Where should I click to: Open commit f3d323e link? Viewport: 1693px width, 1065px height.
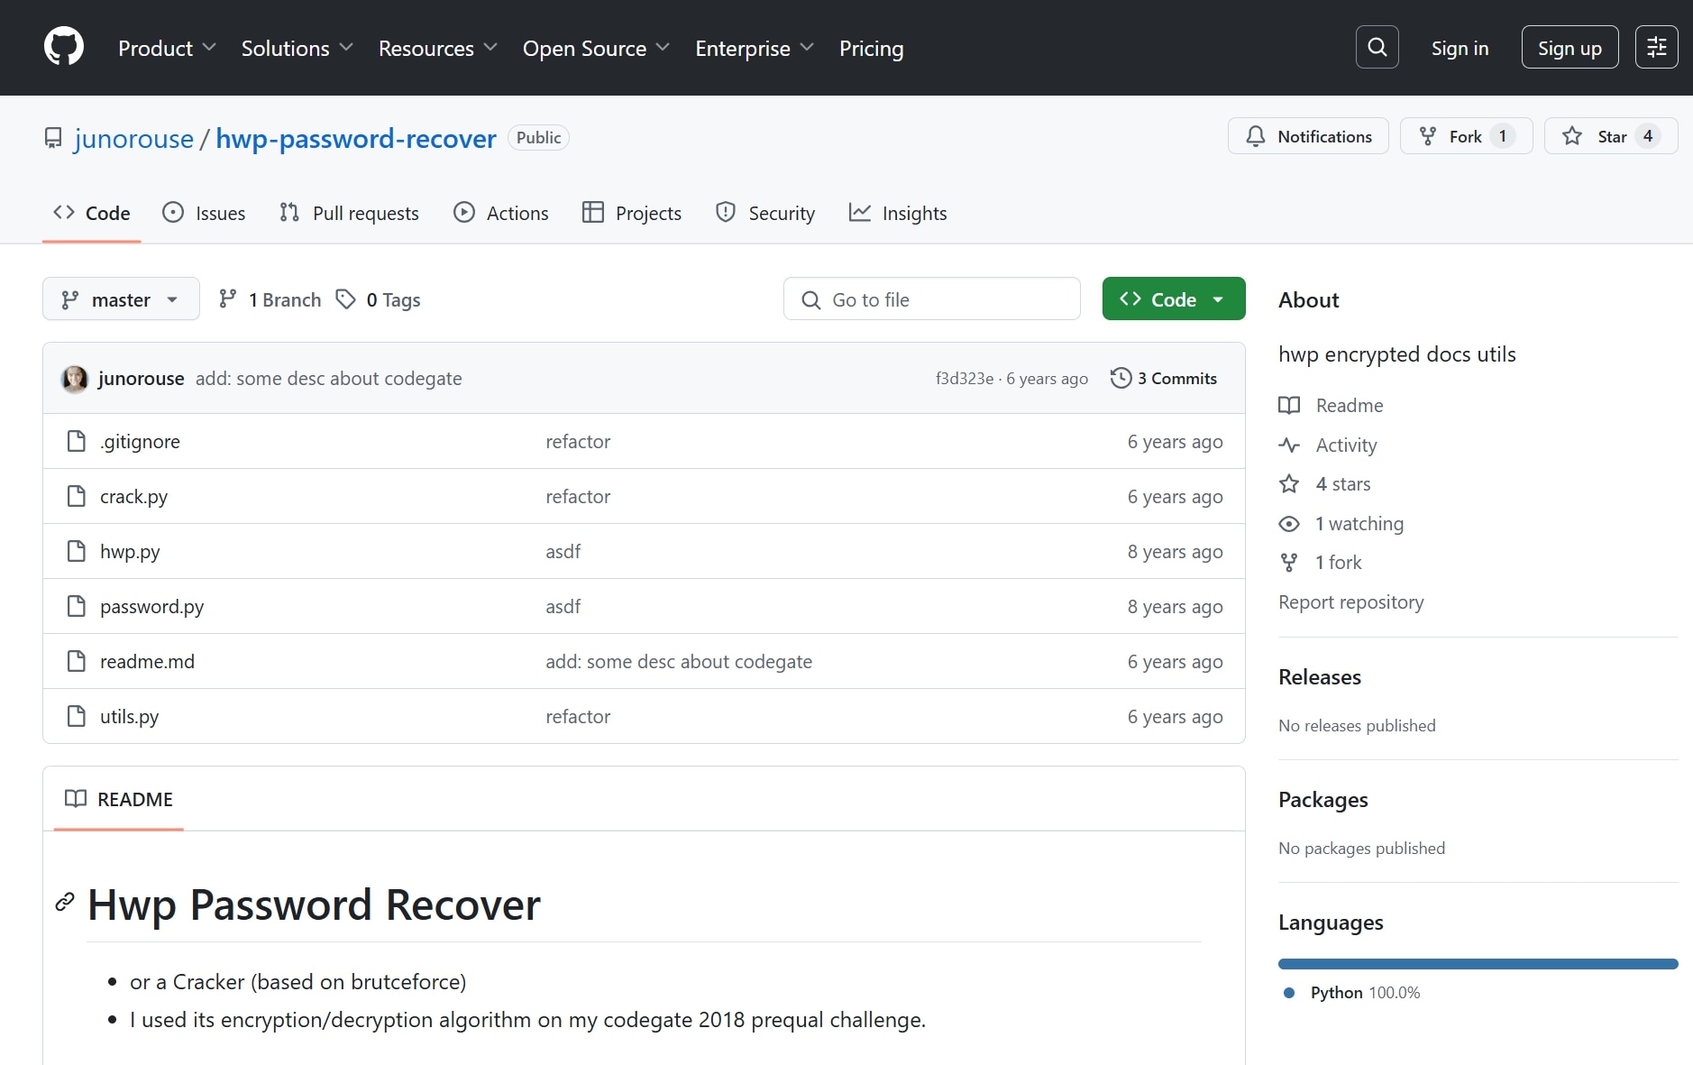click(964, 378)
